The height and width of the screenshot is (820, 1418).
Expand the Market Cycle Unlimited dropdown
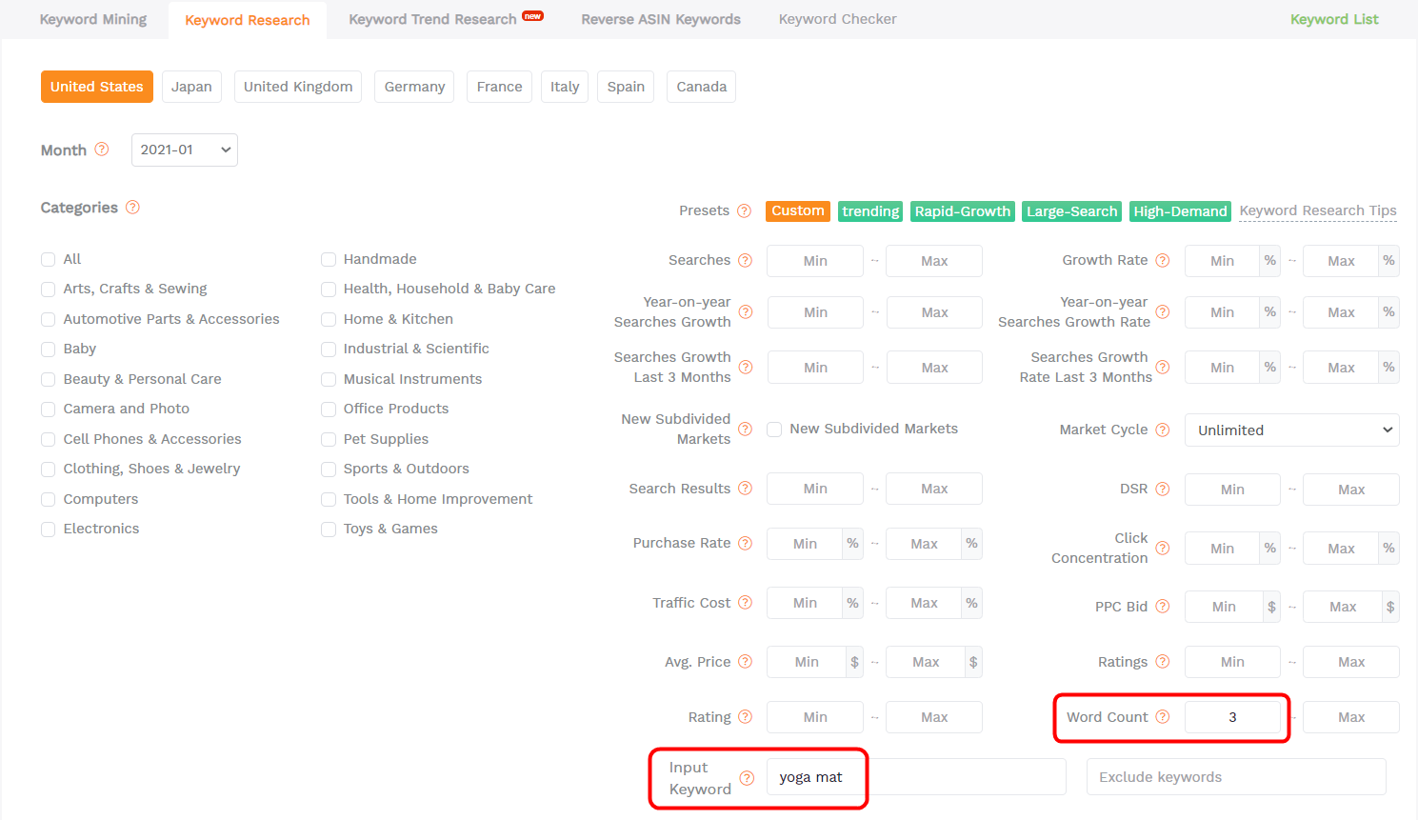point(1291,430)
